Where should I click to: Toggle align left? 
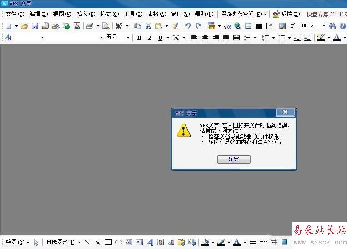click(194, 38)
